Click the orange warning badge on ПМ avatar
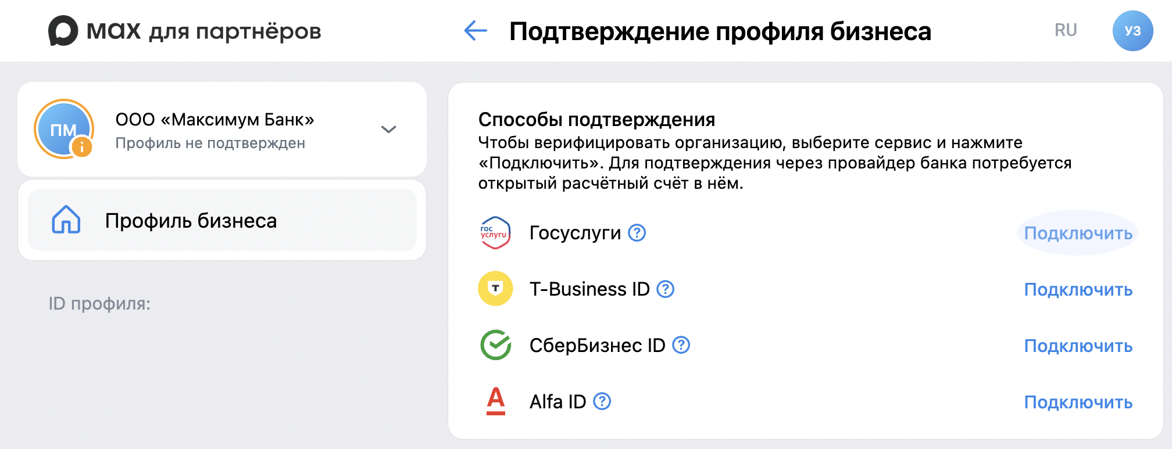The height and width of the screenshot is (449, 1172). pyautogui.click(x=81, y=146)
